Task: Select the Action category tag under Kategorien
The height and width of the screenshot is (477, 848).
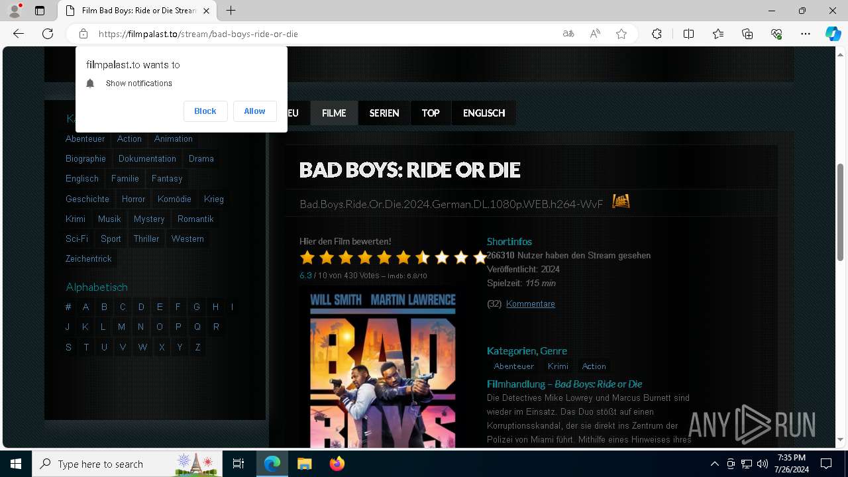Action: (594, 366)
